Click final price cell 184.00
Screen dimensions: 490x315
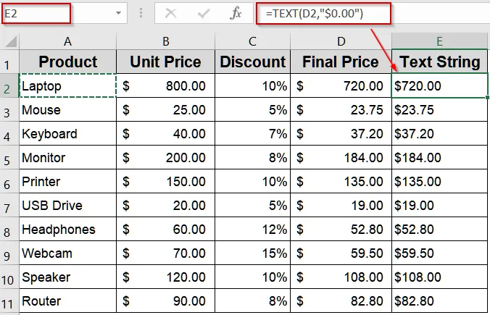coord(341,157)
